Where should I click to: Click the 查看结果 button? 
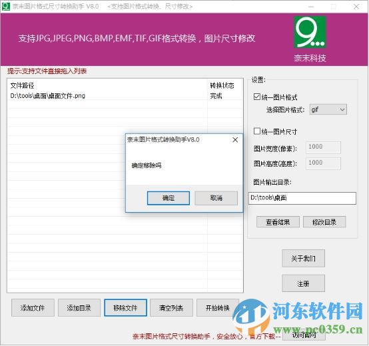tap(278, 222)
